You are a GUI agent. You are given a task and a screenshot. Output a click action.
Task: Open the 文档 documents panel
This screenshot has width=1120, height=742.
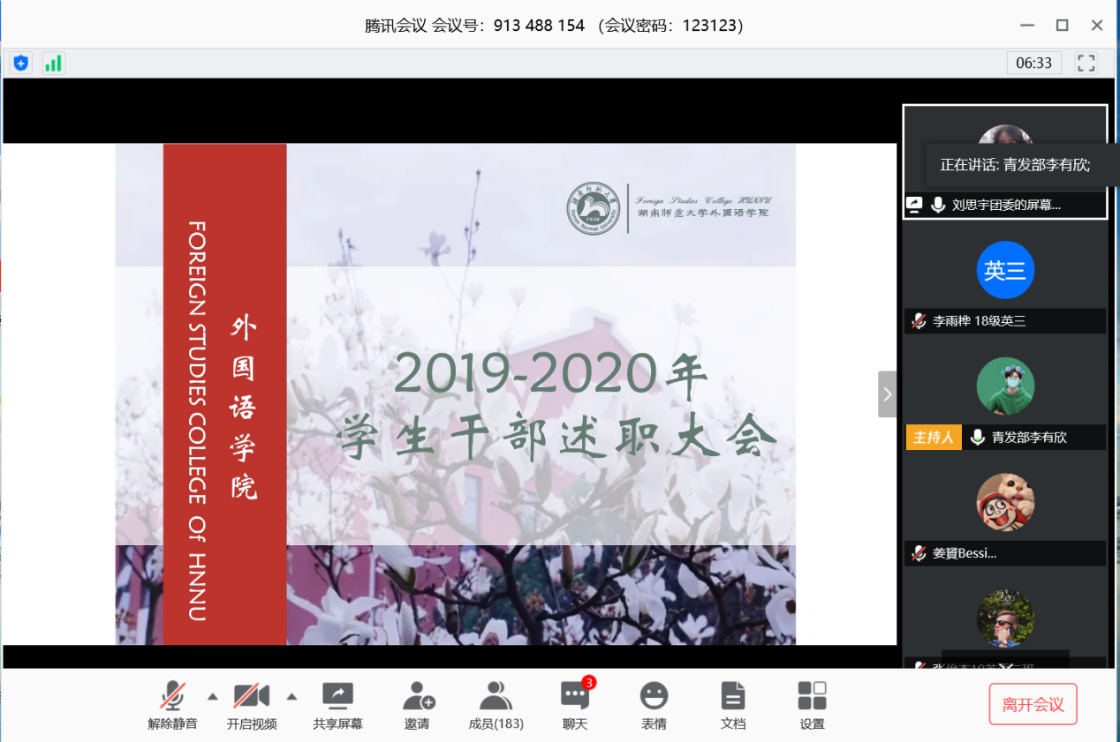click(x=732, y=706)
